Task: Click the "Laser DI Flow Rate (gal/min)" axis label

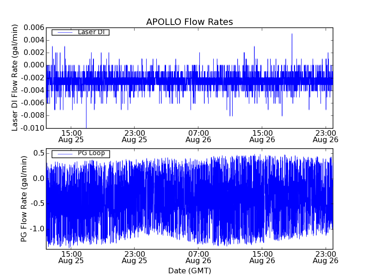Action: [15, 78]
